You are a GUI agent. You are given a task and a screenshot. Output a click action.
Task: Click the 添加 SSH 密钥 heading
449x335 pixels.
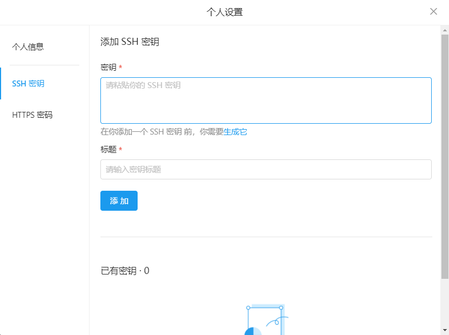click(130, 42)
